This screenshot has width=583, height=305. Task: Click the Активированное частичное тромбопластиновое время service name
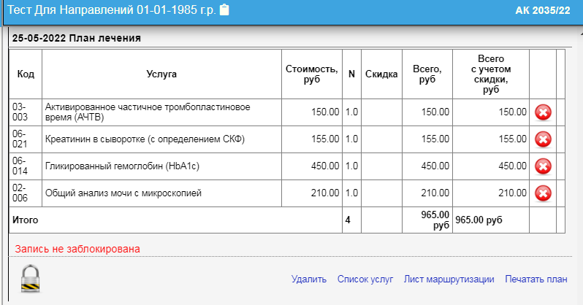click(x=146, y=112)
